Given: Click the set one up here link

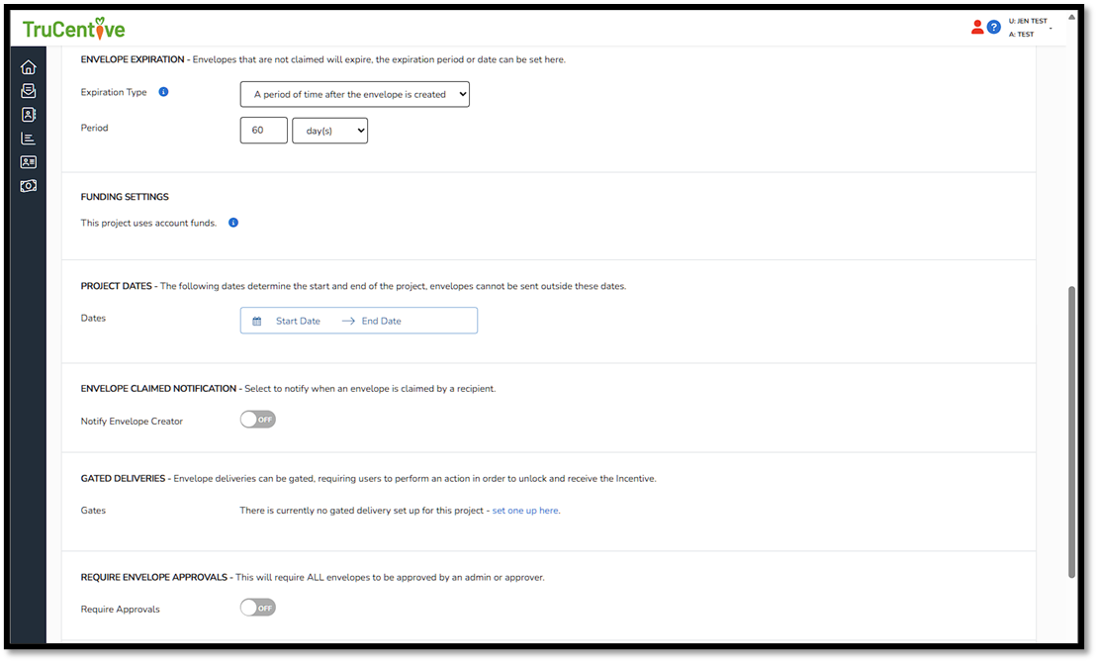Looking at the screenshot, I should (524, 510).
